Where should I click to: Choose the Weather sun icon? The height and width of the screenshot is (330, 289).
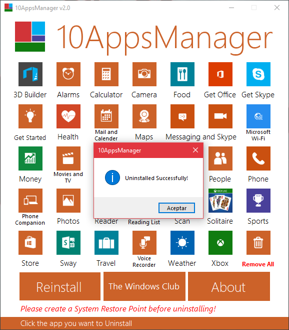182,242
